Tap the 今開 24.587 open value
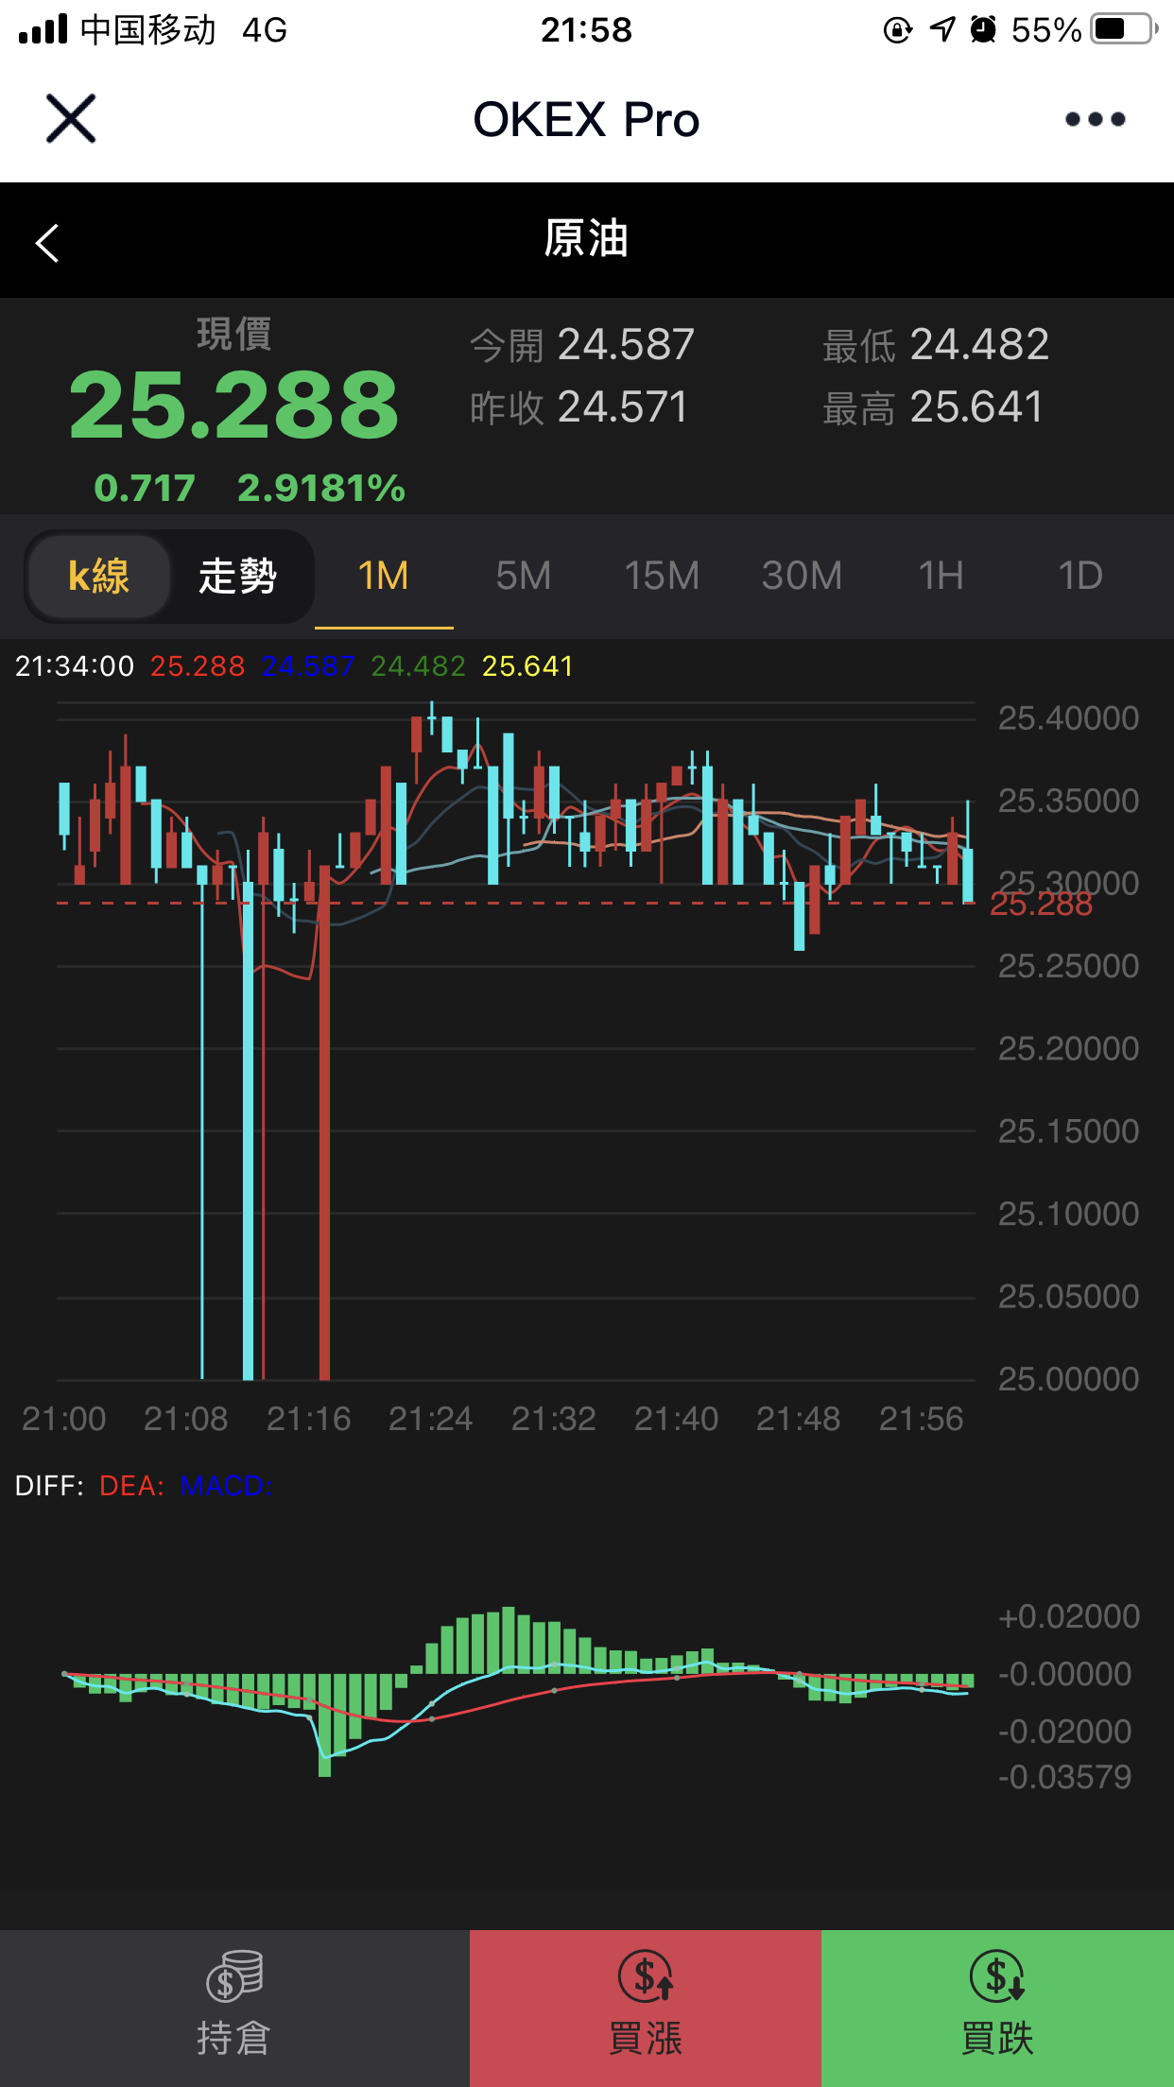This screenshot has height=2087, width=1174. [x=582, y=345]
